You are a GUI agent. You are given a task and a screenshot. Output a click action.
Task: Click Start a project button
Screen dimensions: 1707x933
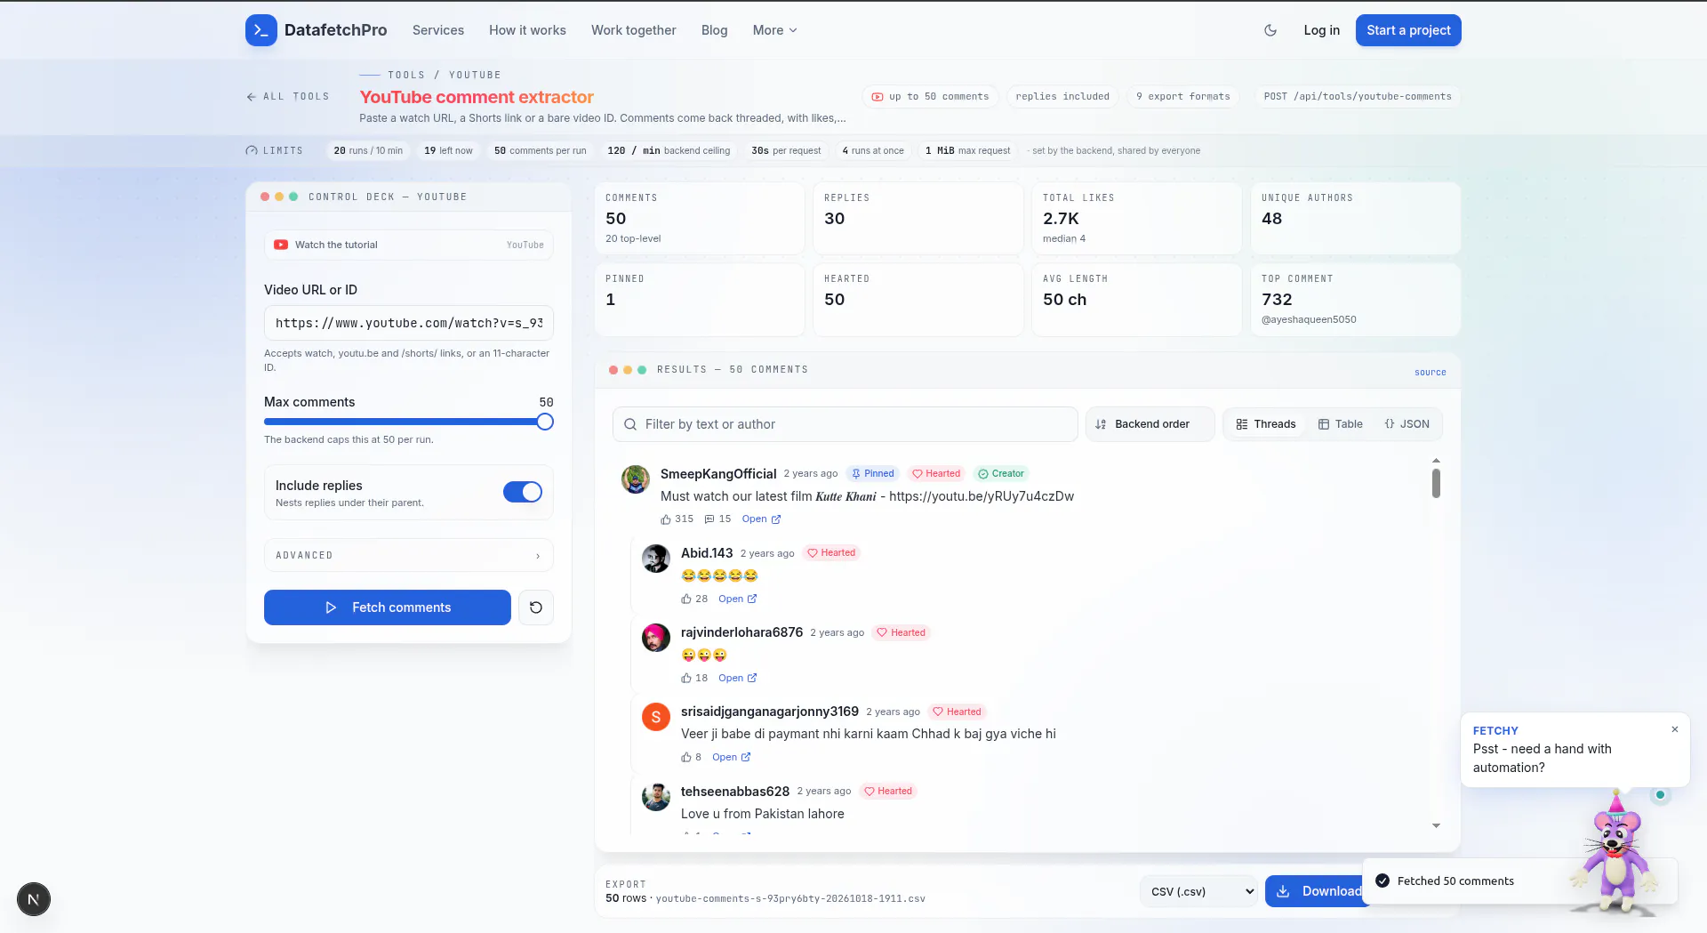[x=1408, y=30]
